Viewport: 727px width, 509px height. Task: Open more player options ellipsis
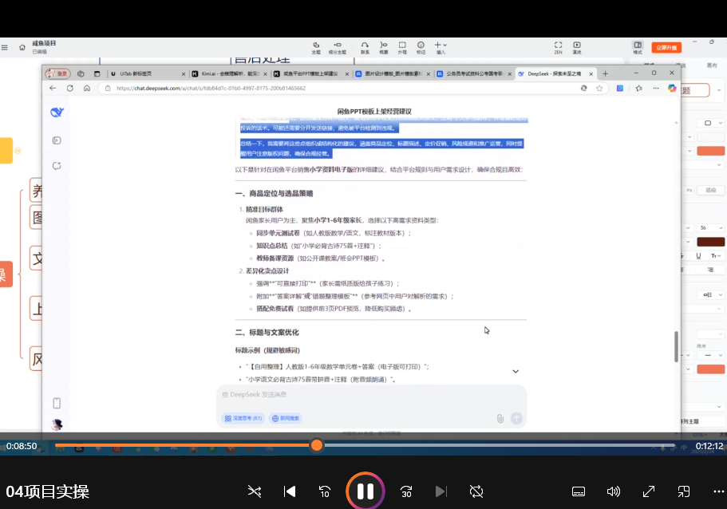click(x=719, y=491)
